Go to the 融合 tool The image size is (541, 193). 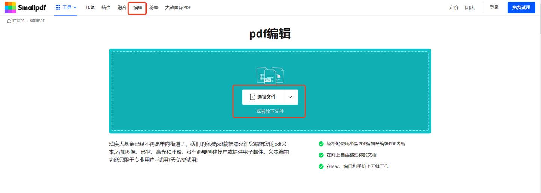tap(122, 7)
